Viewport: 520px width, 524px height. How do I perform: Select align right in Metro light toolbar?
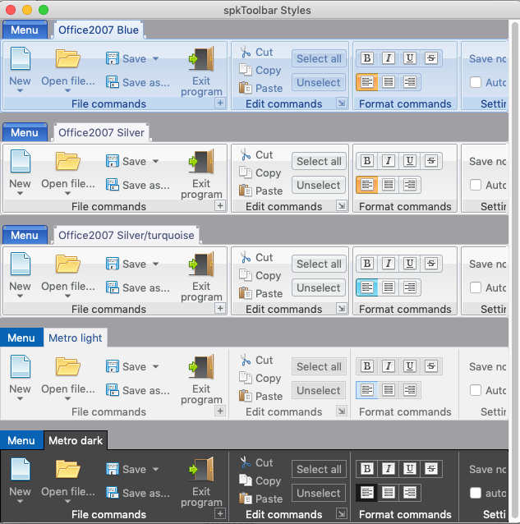[410, 390]
